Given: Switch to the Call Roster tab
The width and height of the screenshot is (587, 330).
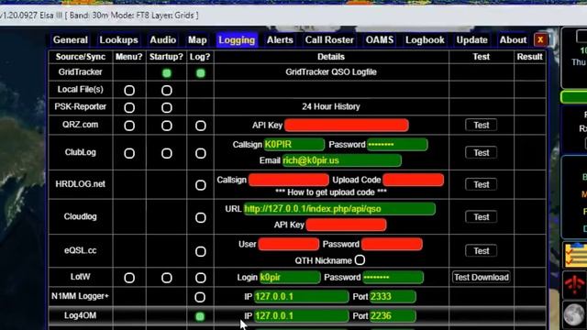Looking at the screenshot, I should click(329, 40).
